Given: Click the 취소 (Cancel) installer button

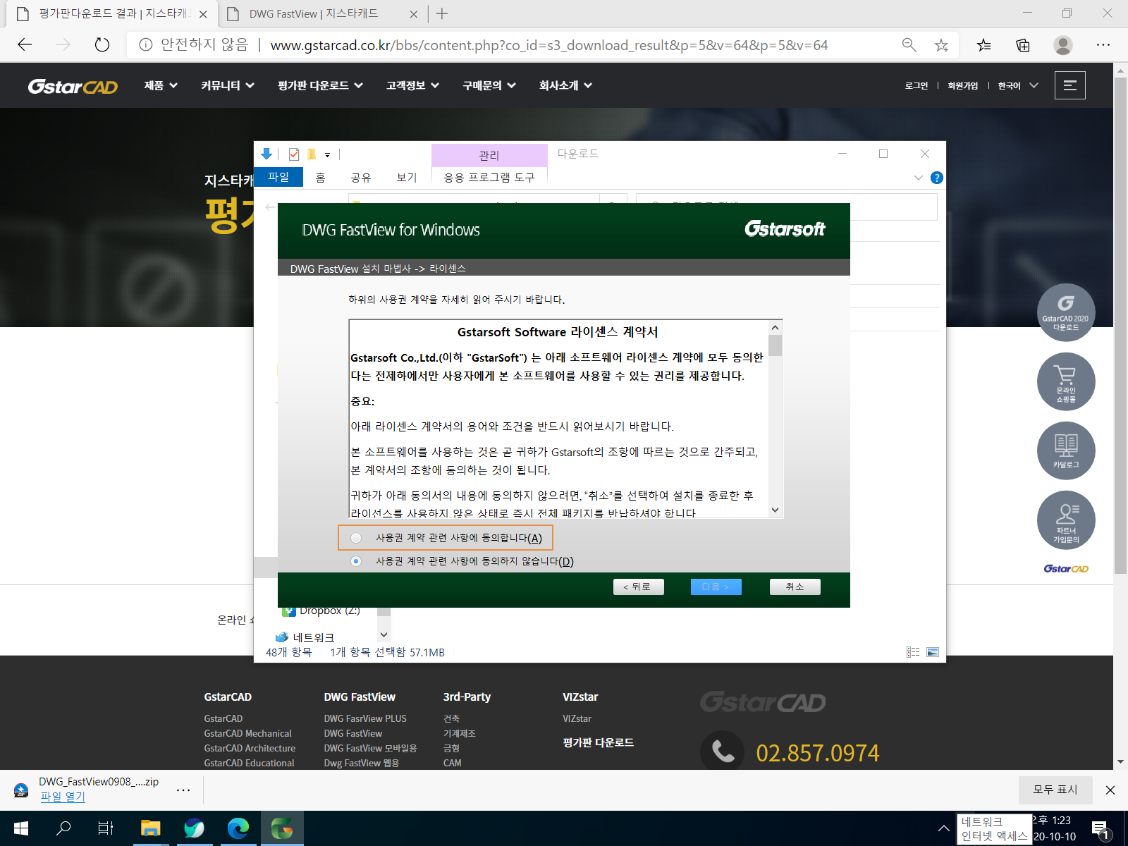Looking at the screenshot, I should (x=795, y=587).
